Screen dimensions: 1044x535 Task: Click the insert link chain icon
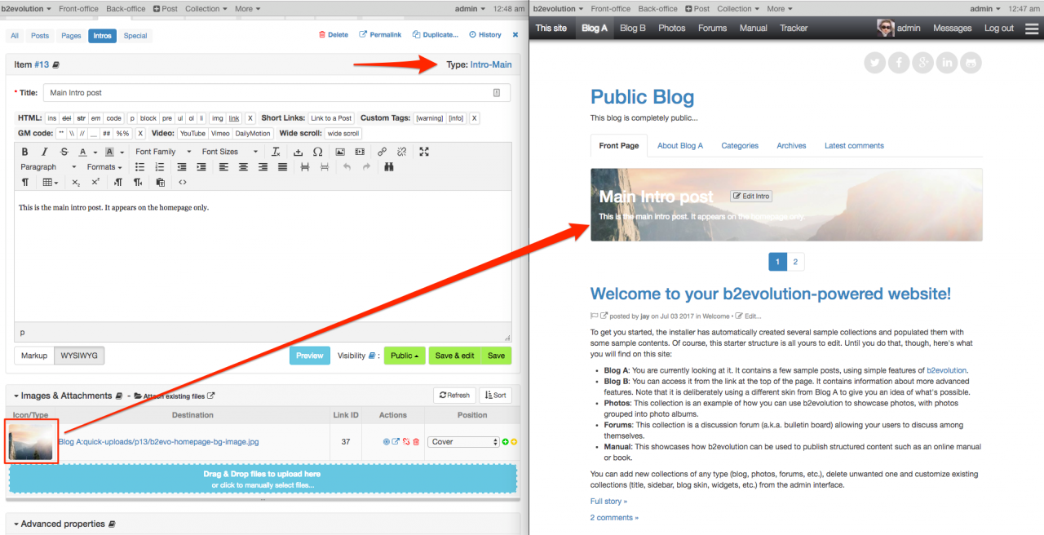pos(382,152)
